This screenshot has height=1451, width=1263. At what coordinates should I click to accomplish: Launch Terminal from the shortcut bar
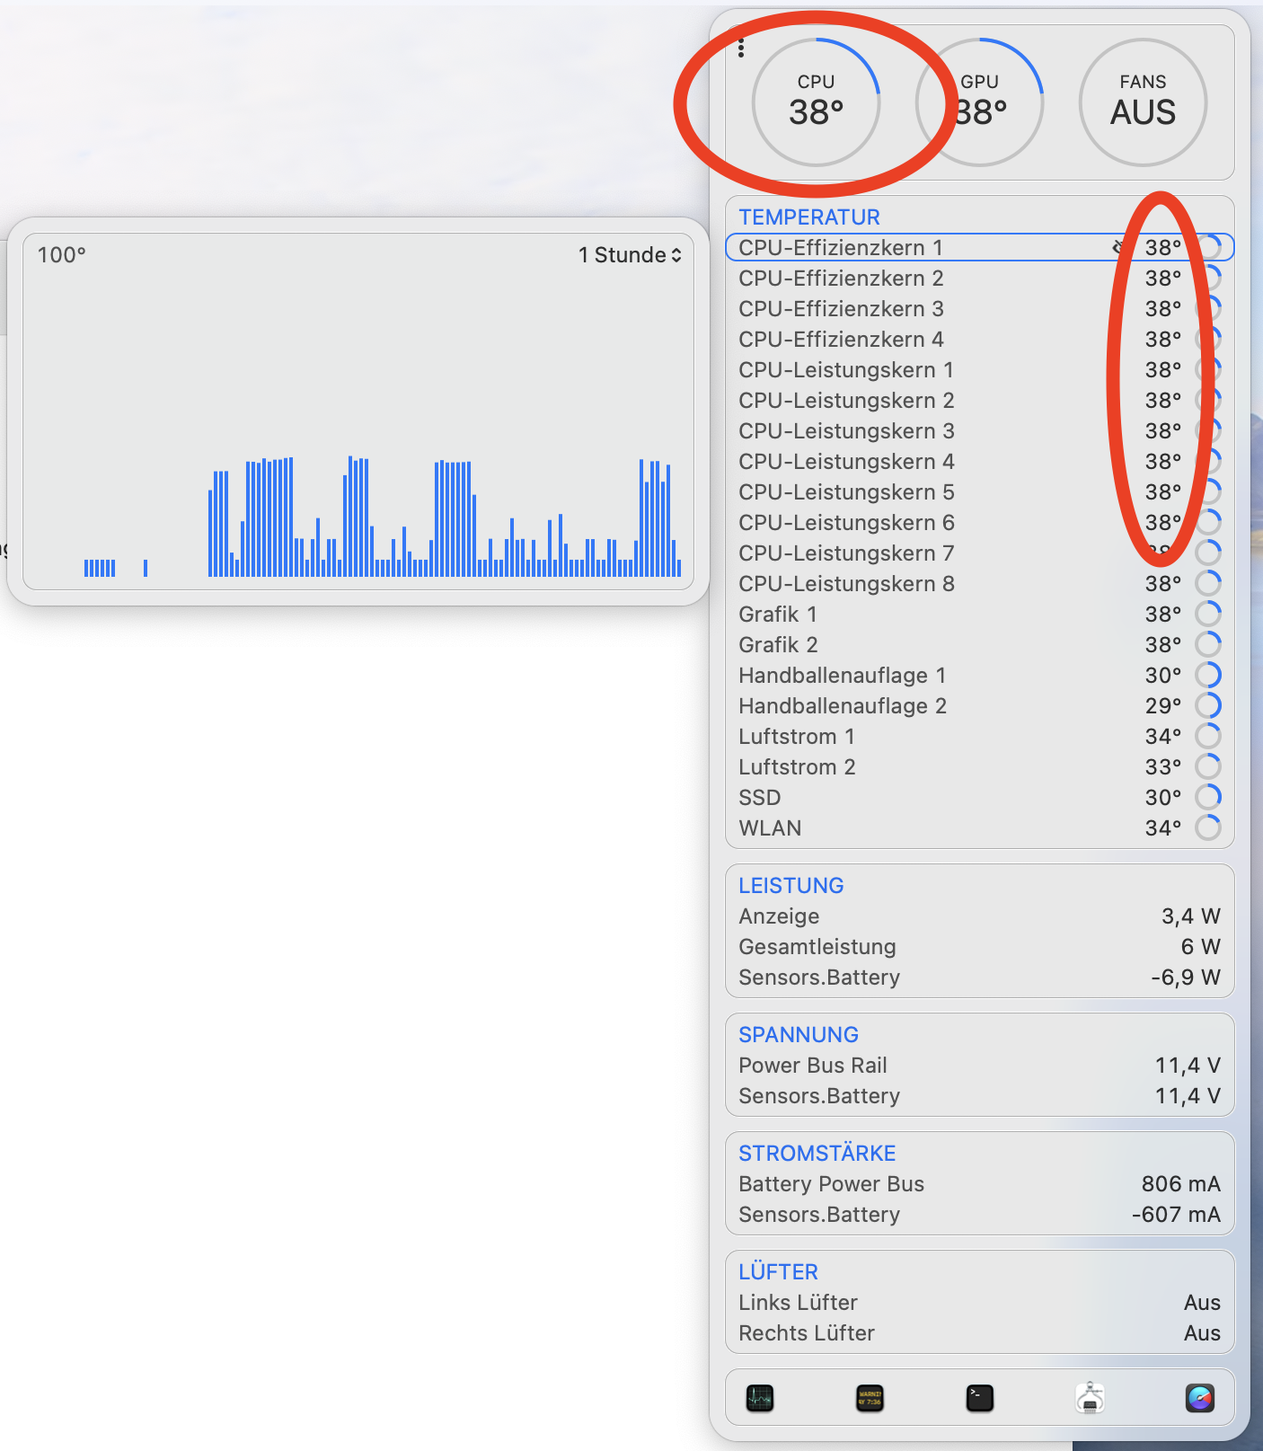pos(980,1398)
